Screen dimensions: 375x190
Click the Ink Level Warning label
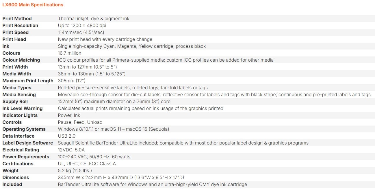coord(22,108)
